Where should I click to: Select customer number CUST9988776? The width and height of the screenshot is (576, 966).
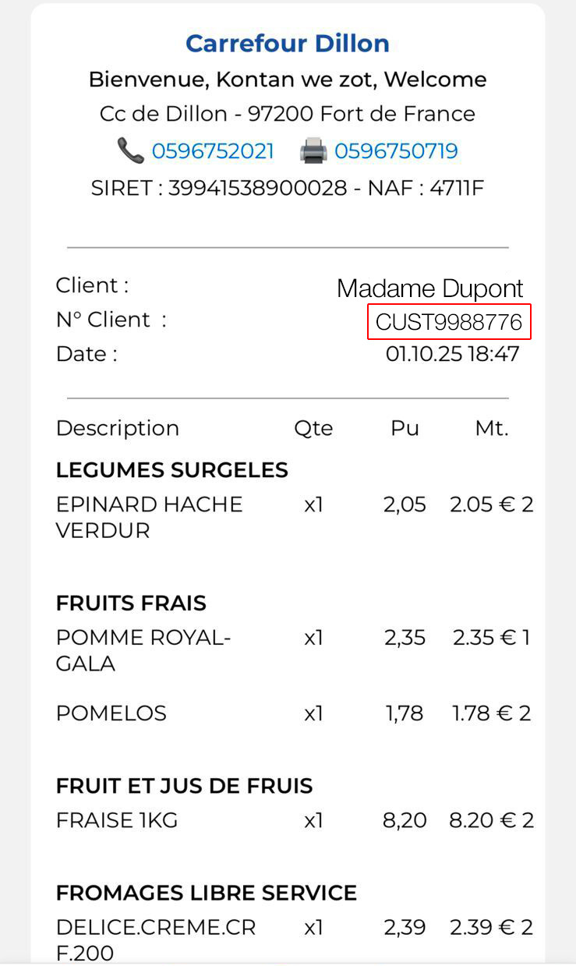coord(449,322)
